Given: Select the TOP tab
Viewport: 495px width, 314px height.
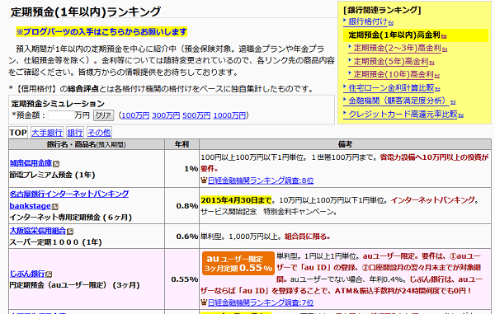Looking at the screenshot, I should pos(18,133).
